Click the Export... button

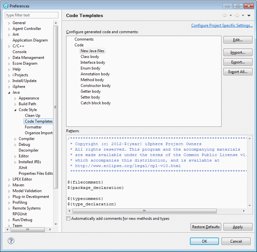coord(238,62)
